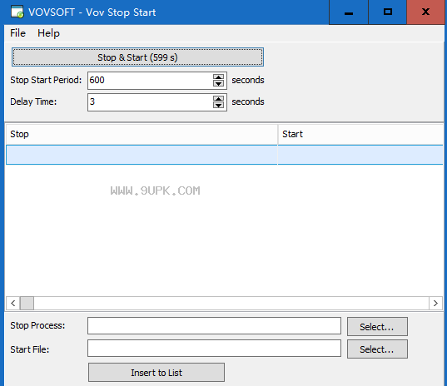Maximize the Vov Stop Start window

[x=387, y=12]
